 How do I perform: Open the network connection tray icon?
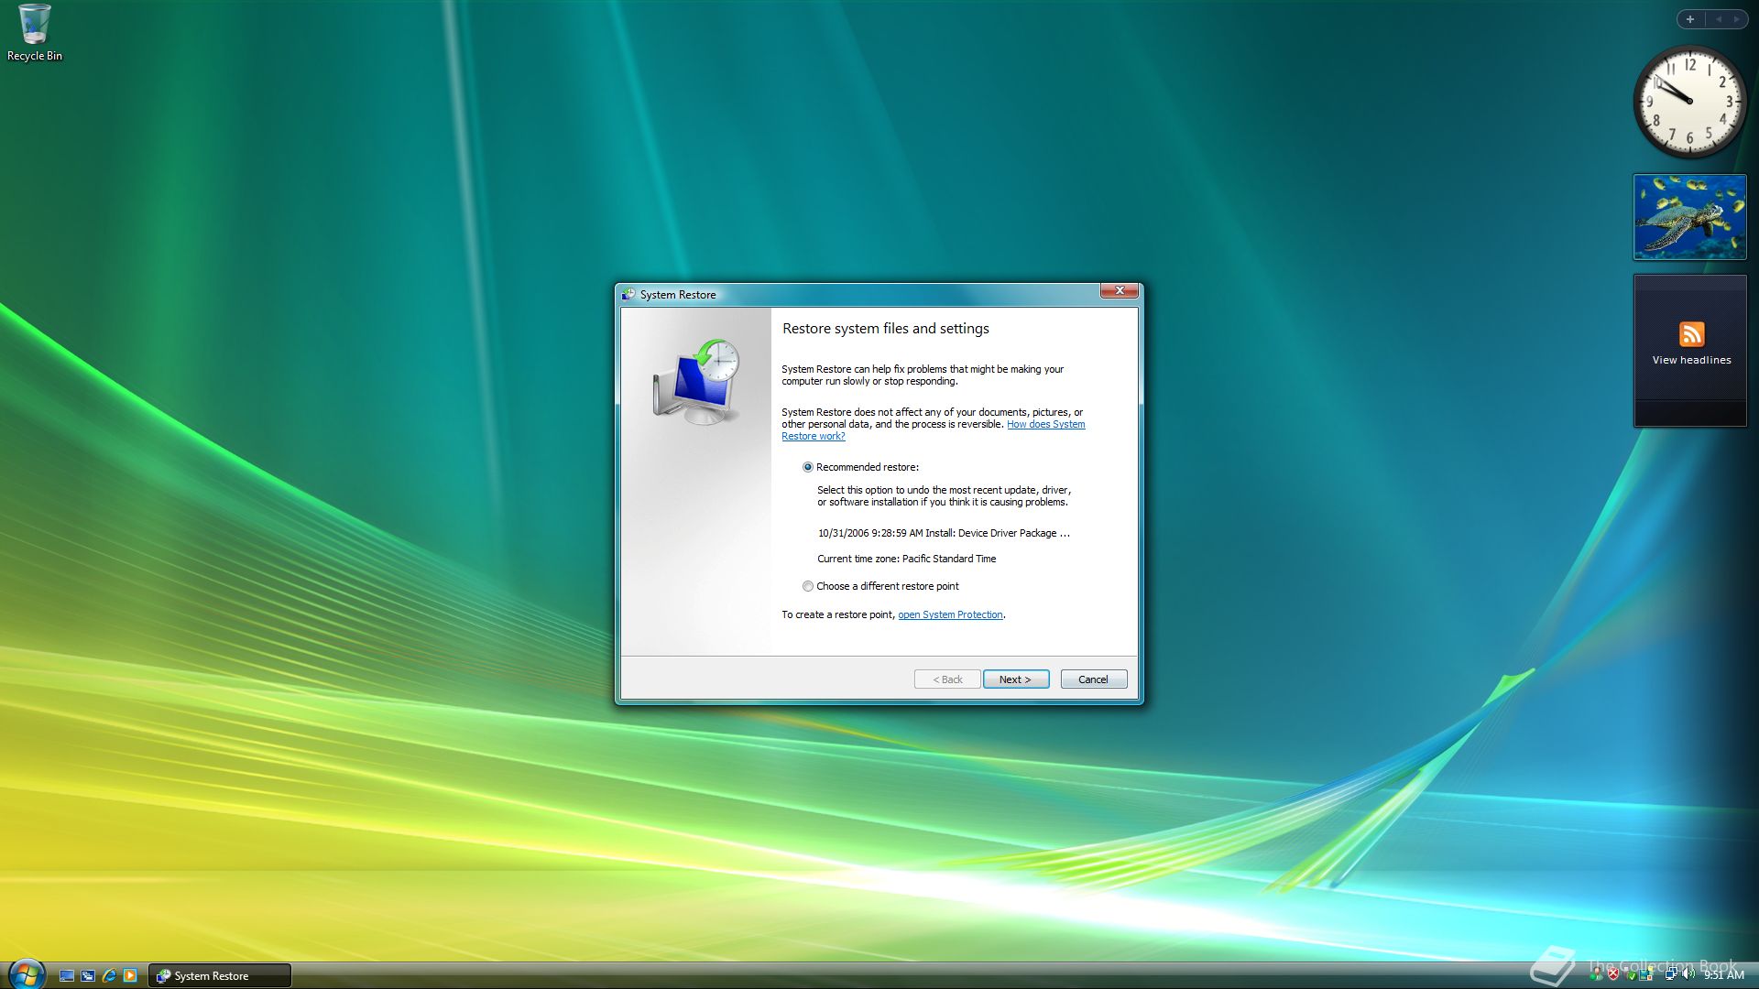(1671, 973)
